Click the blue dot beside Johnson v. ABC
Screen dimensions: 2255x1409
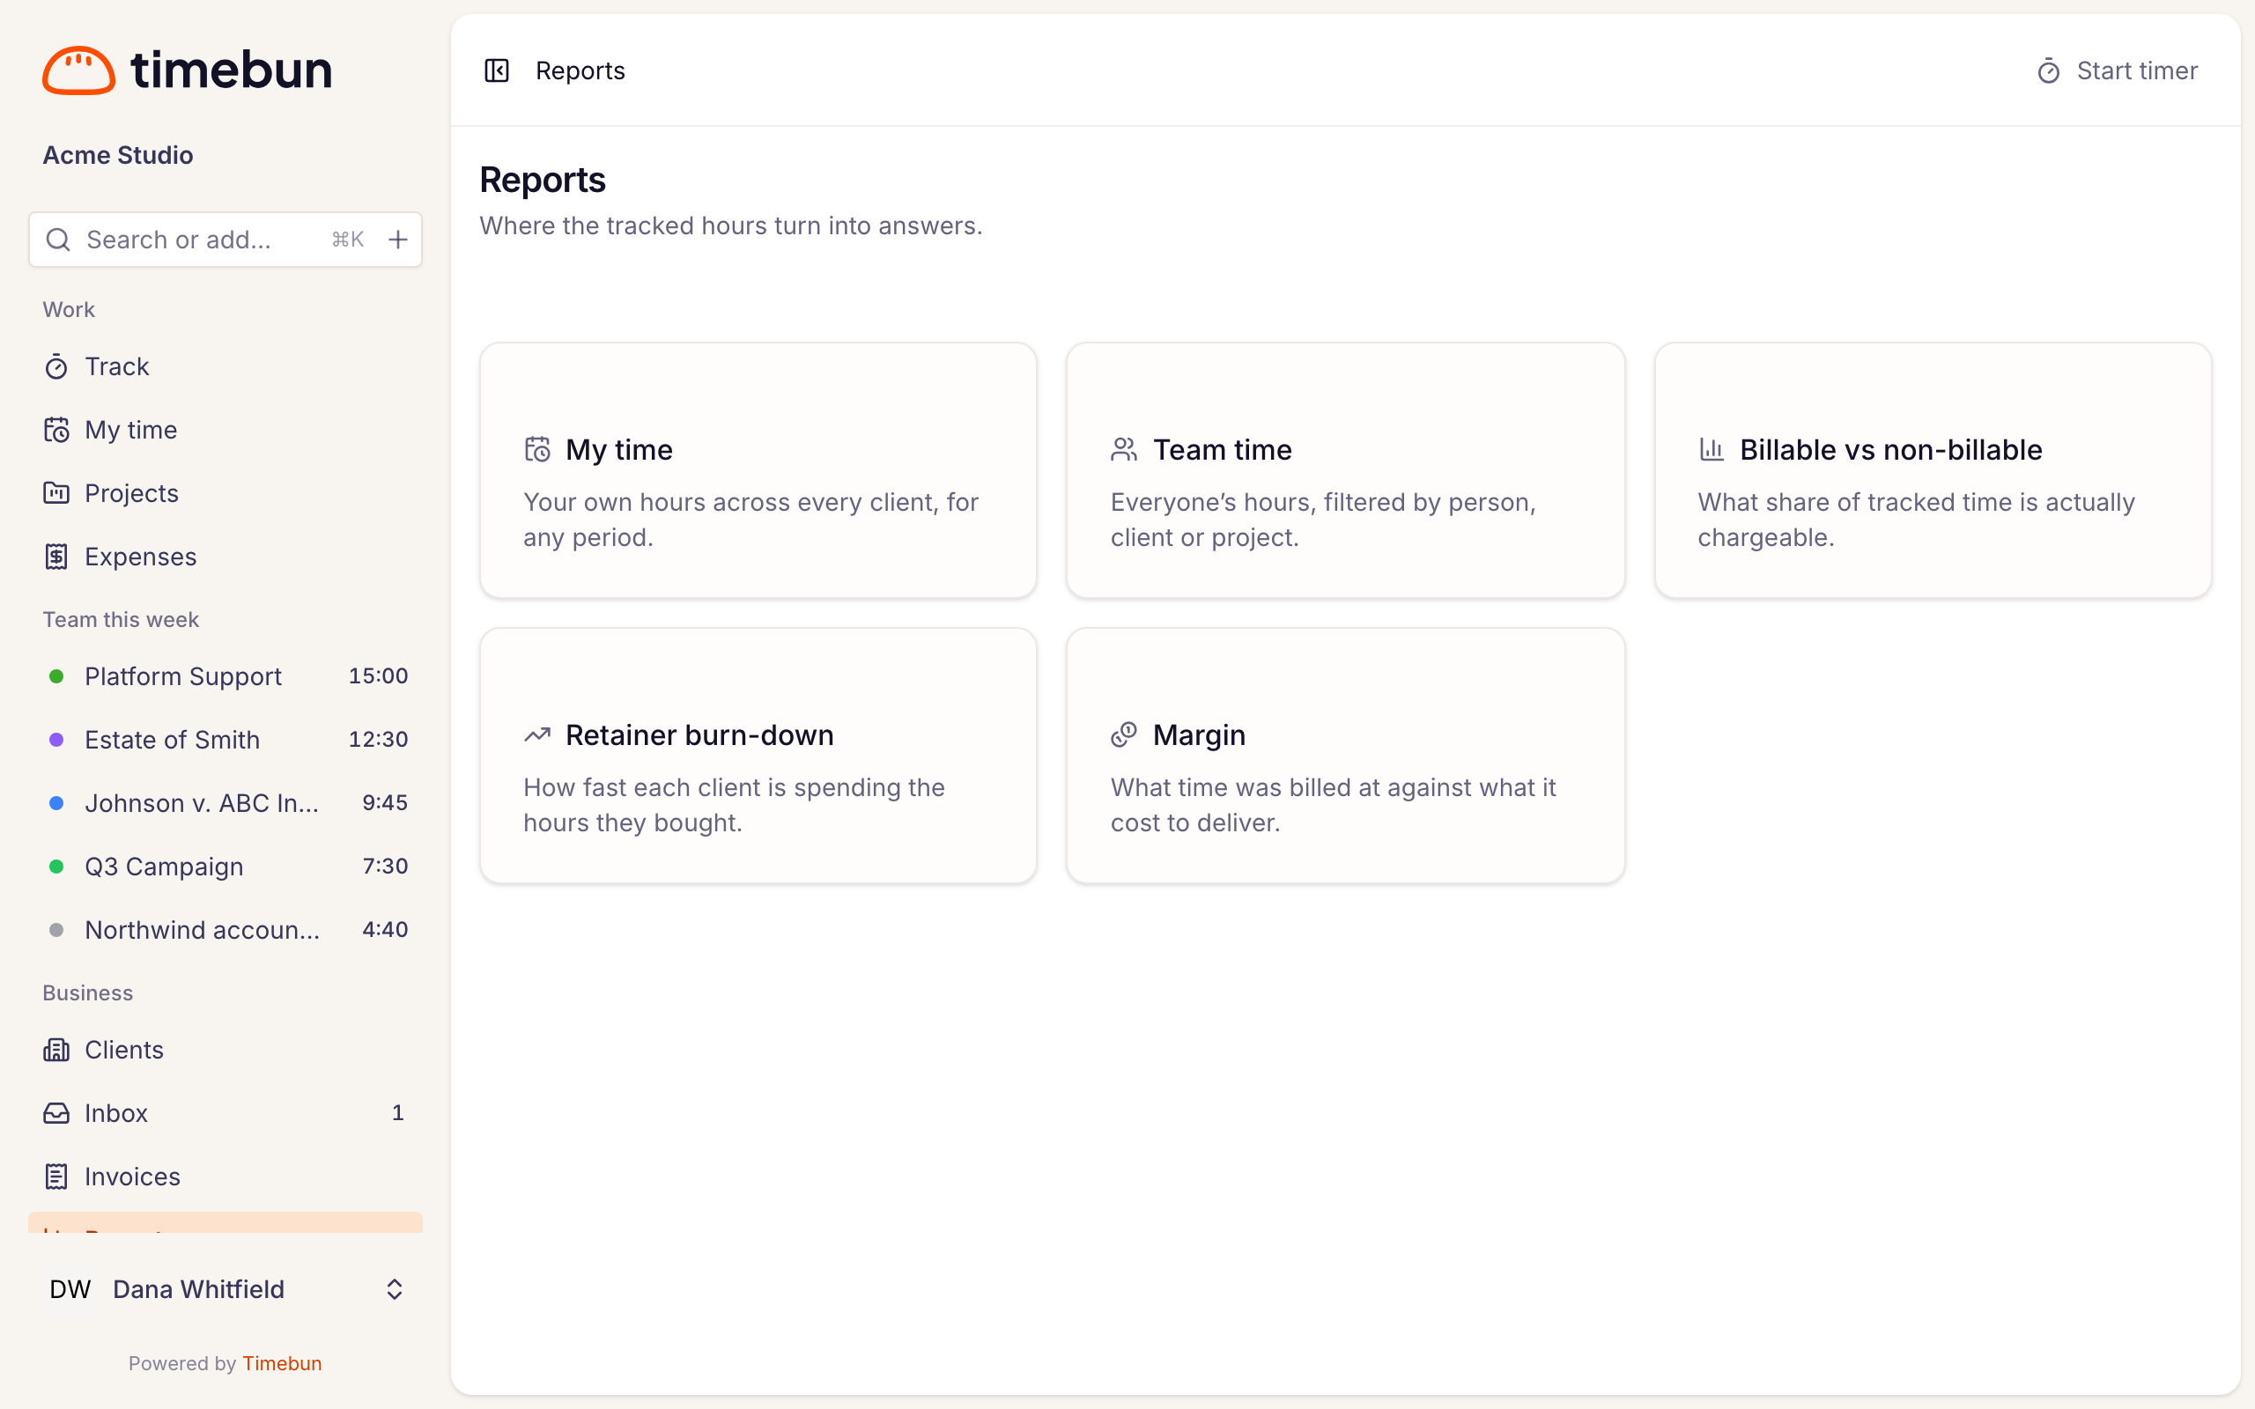[55, 803]
